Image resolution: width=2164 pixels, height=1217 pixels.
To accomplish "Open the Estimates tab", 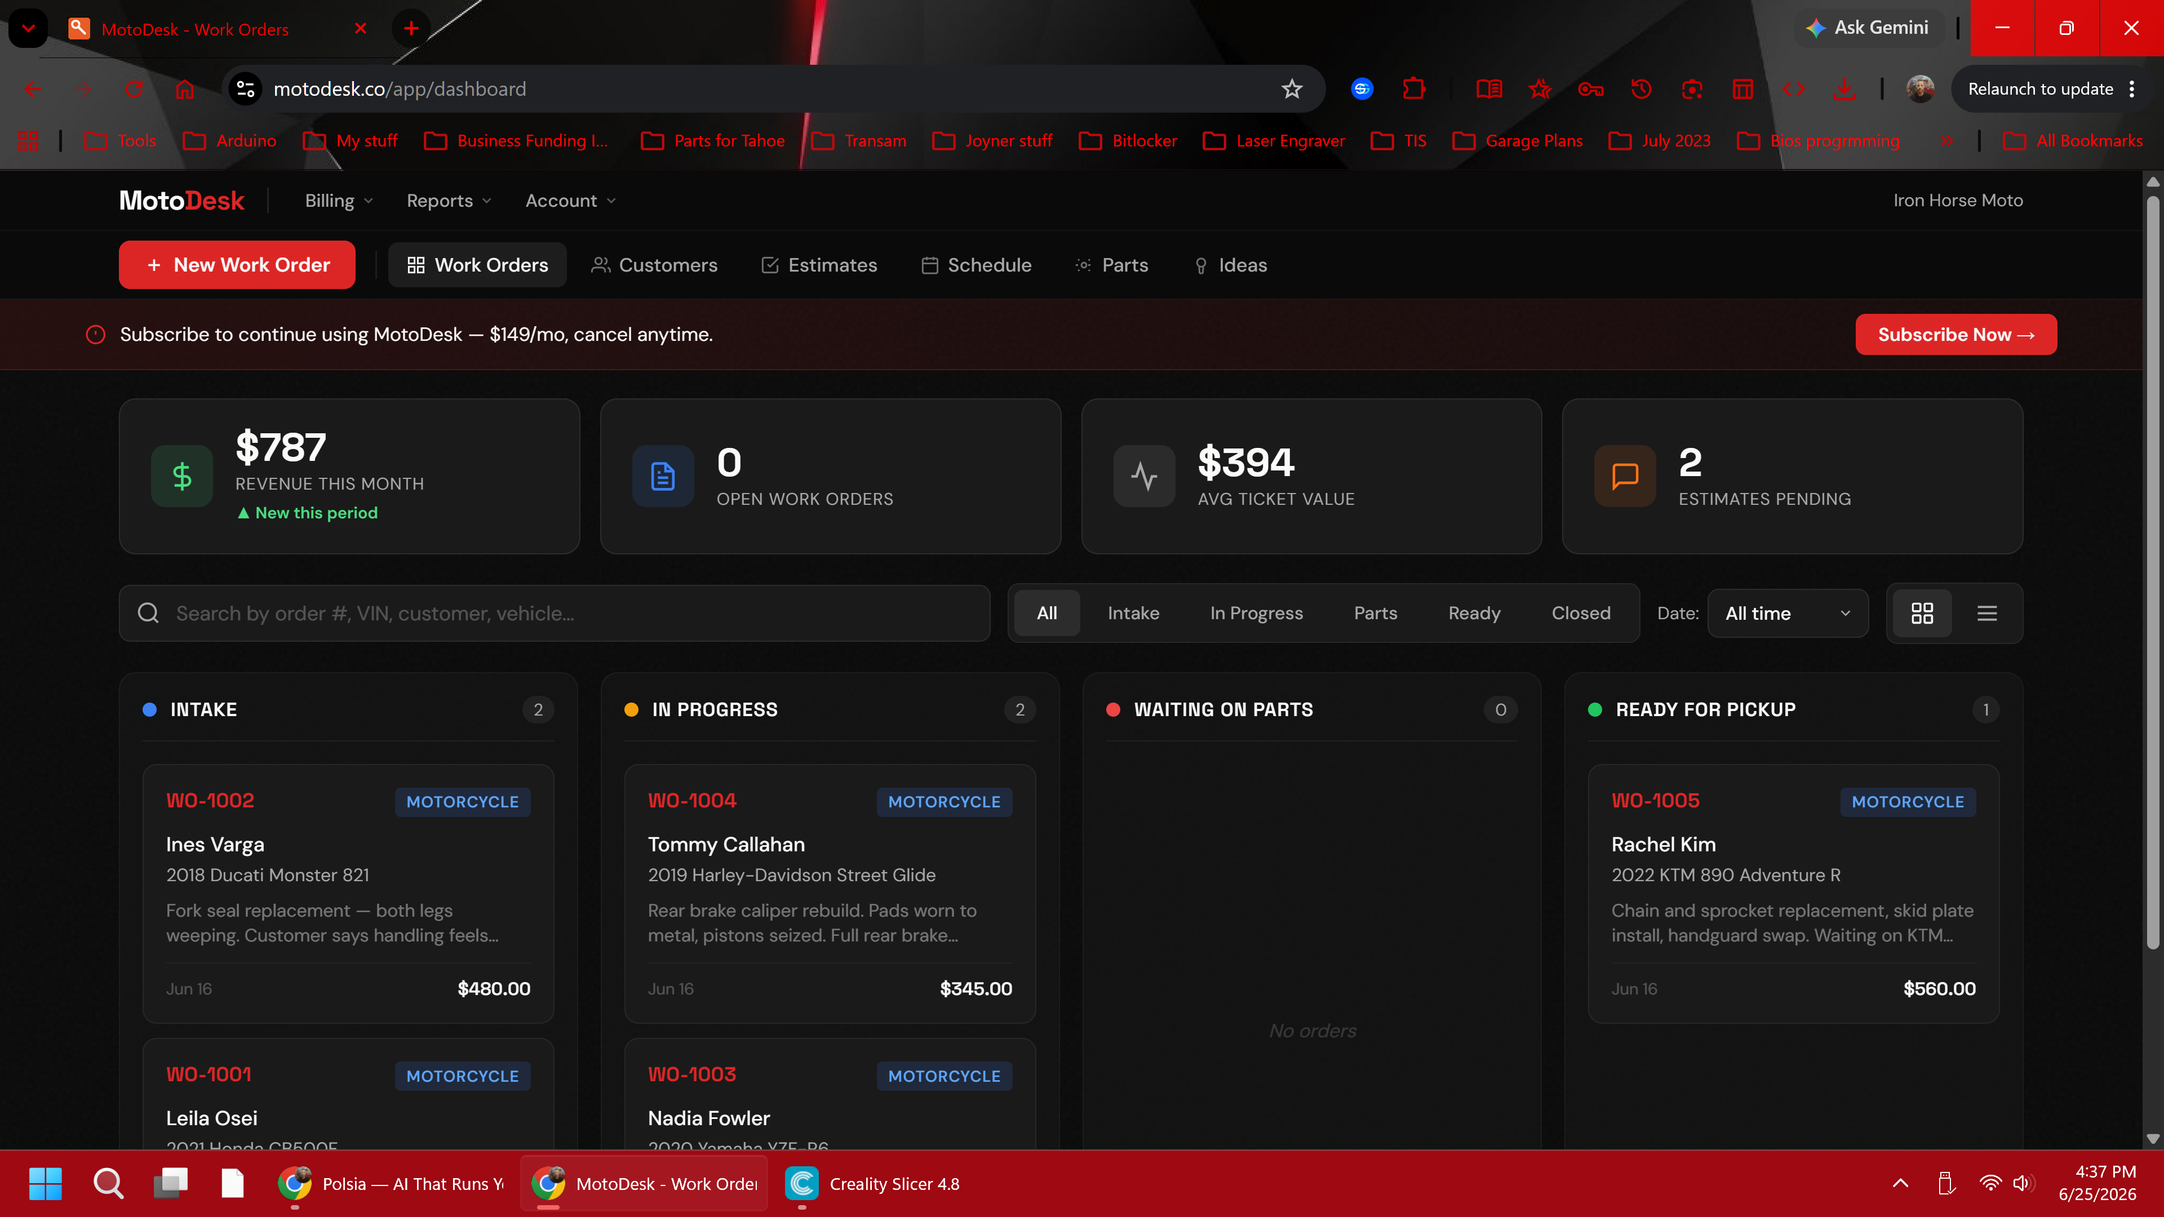I will pos(819,265).
